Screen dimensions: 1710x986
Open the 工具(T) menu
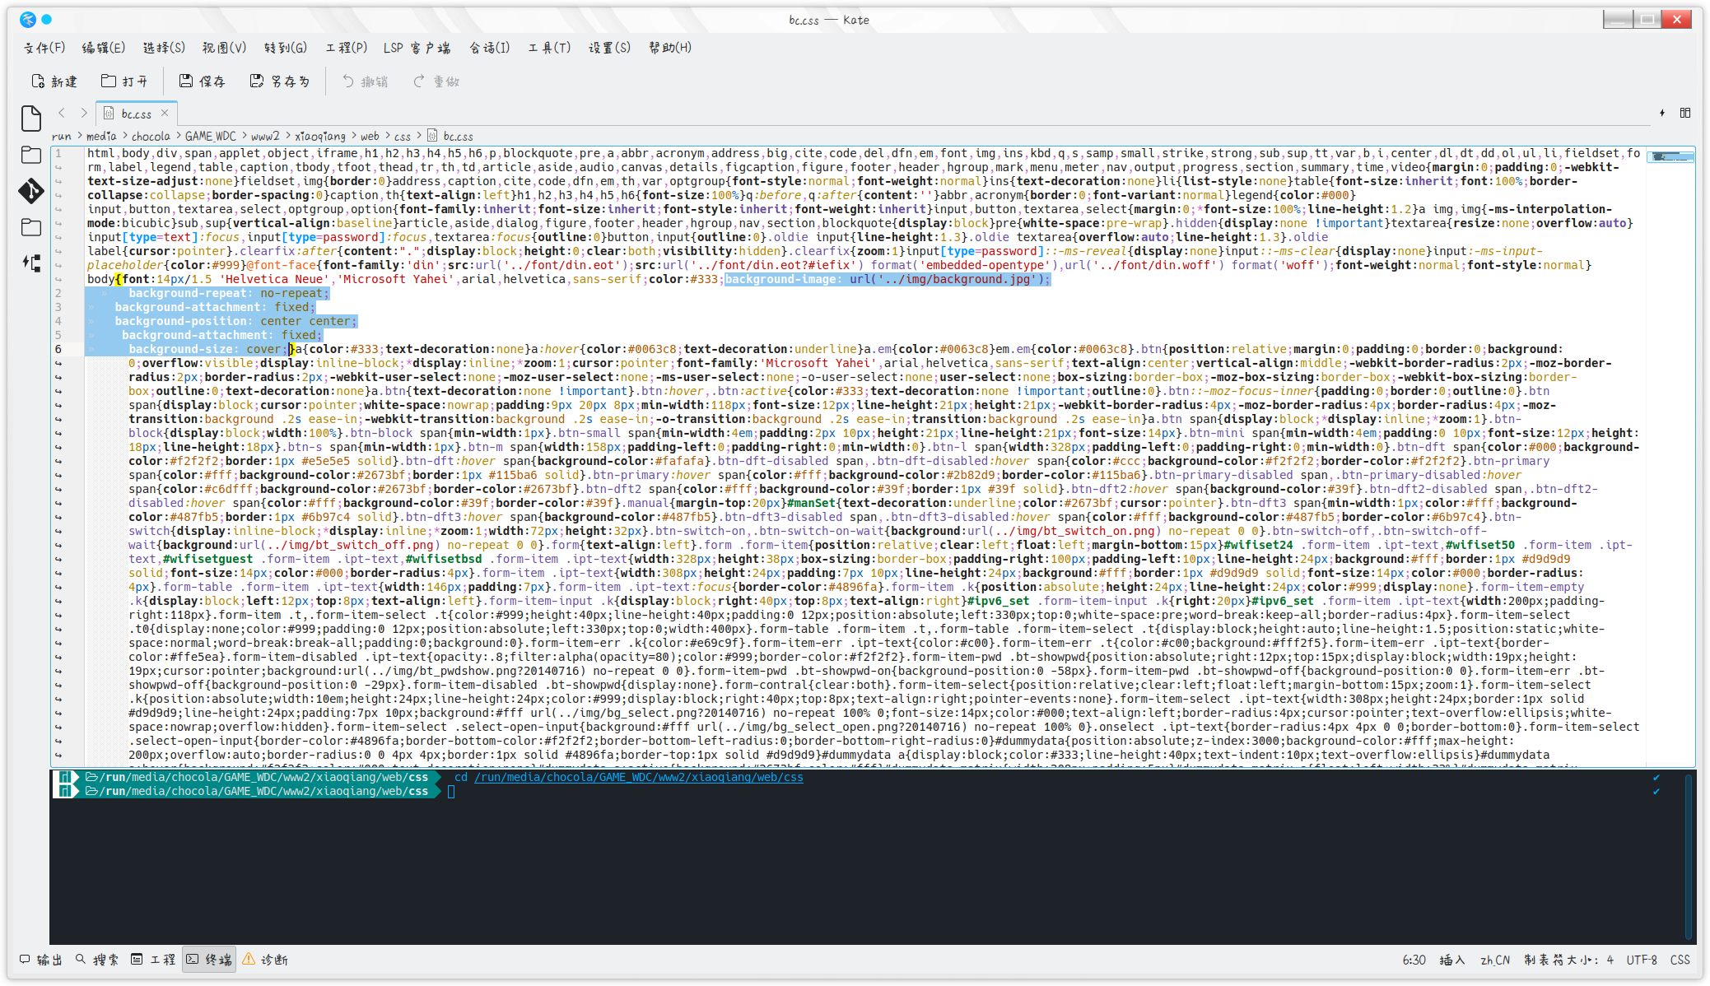tap(549, 48)
